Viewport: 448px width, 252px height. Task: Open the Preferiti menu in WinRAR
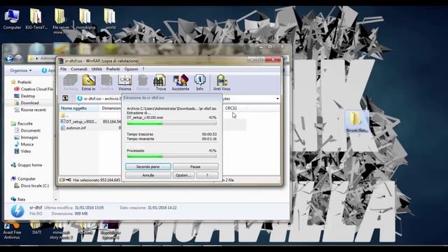pyautogui.click(x=113, y=69)
